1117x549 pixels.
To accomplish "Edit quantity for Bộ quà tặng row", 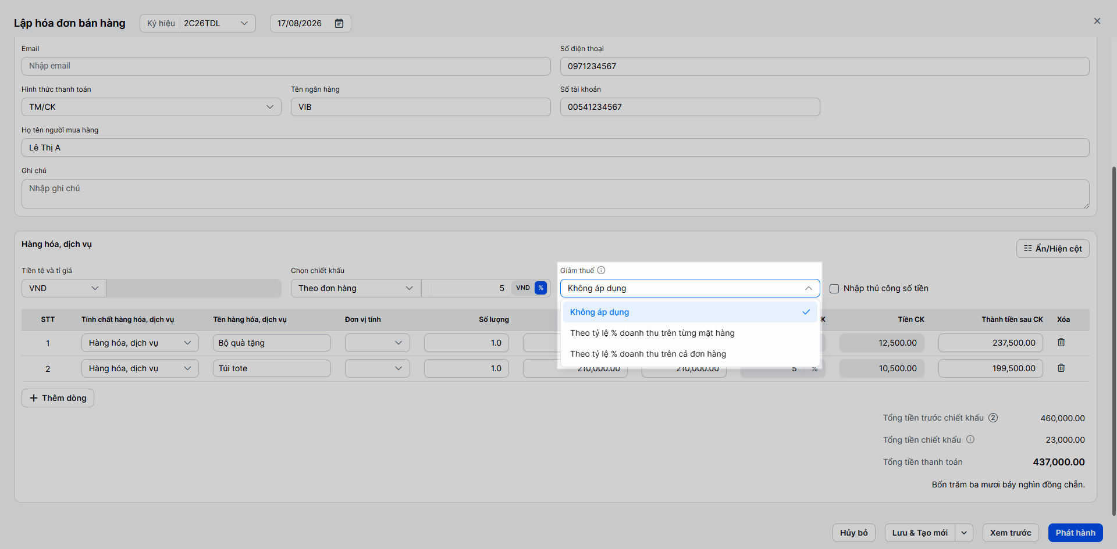I will 467,343.
